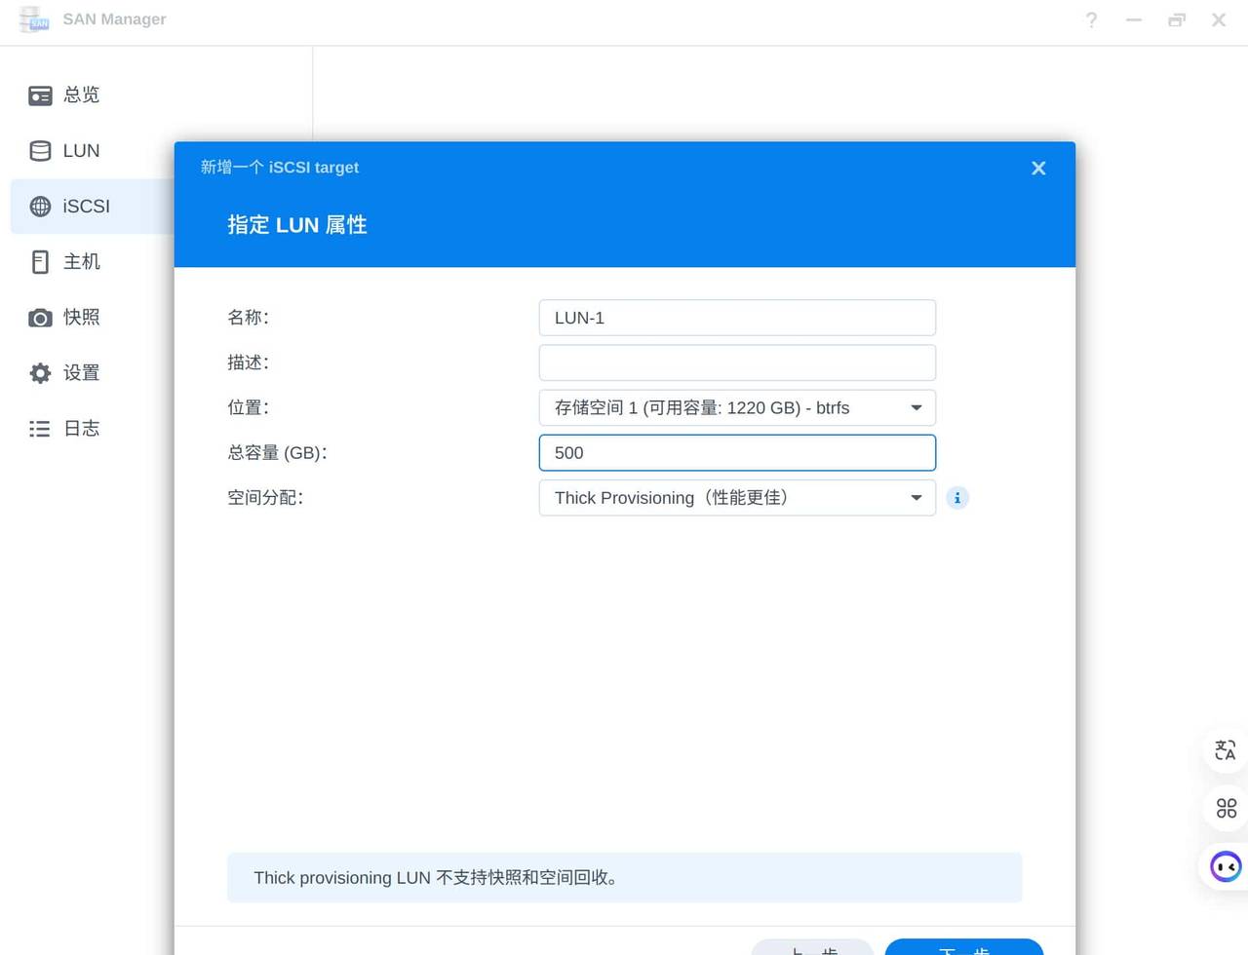The width and height of the screenshot is (1248, 955).
Task: Click the 上一步 button
Action: click(x=812, y=950)
